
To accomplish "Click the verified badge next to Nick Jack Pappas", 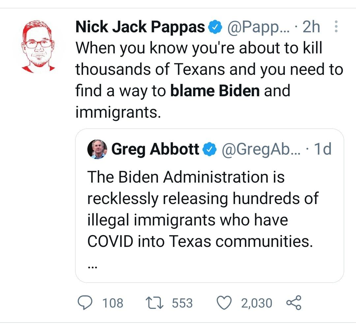I will tap(215, 26).
